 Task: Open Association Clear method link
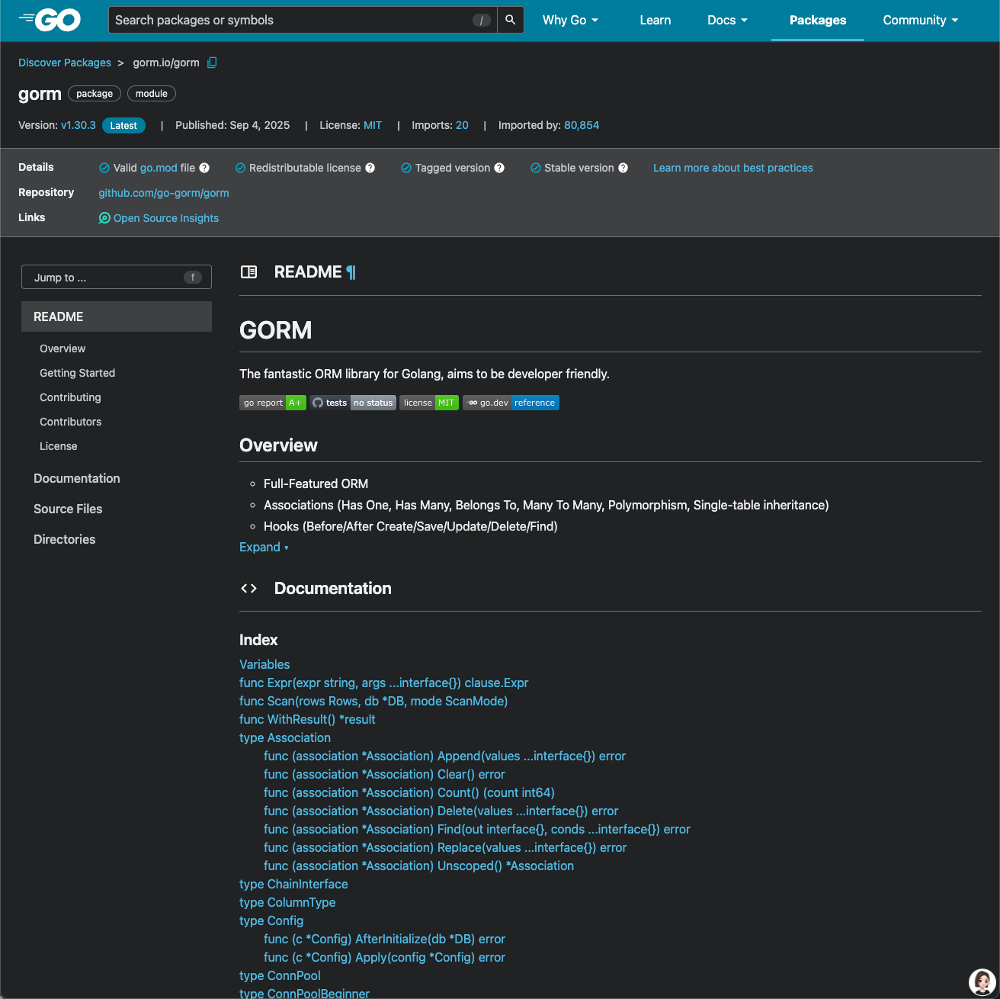point(384,774)
